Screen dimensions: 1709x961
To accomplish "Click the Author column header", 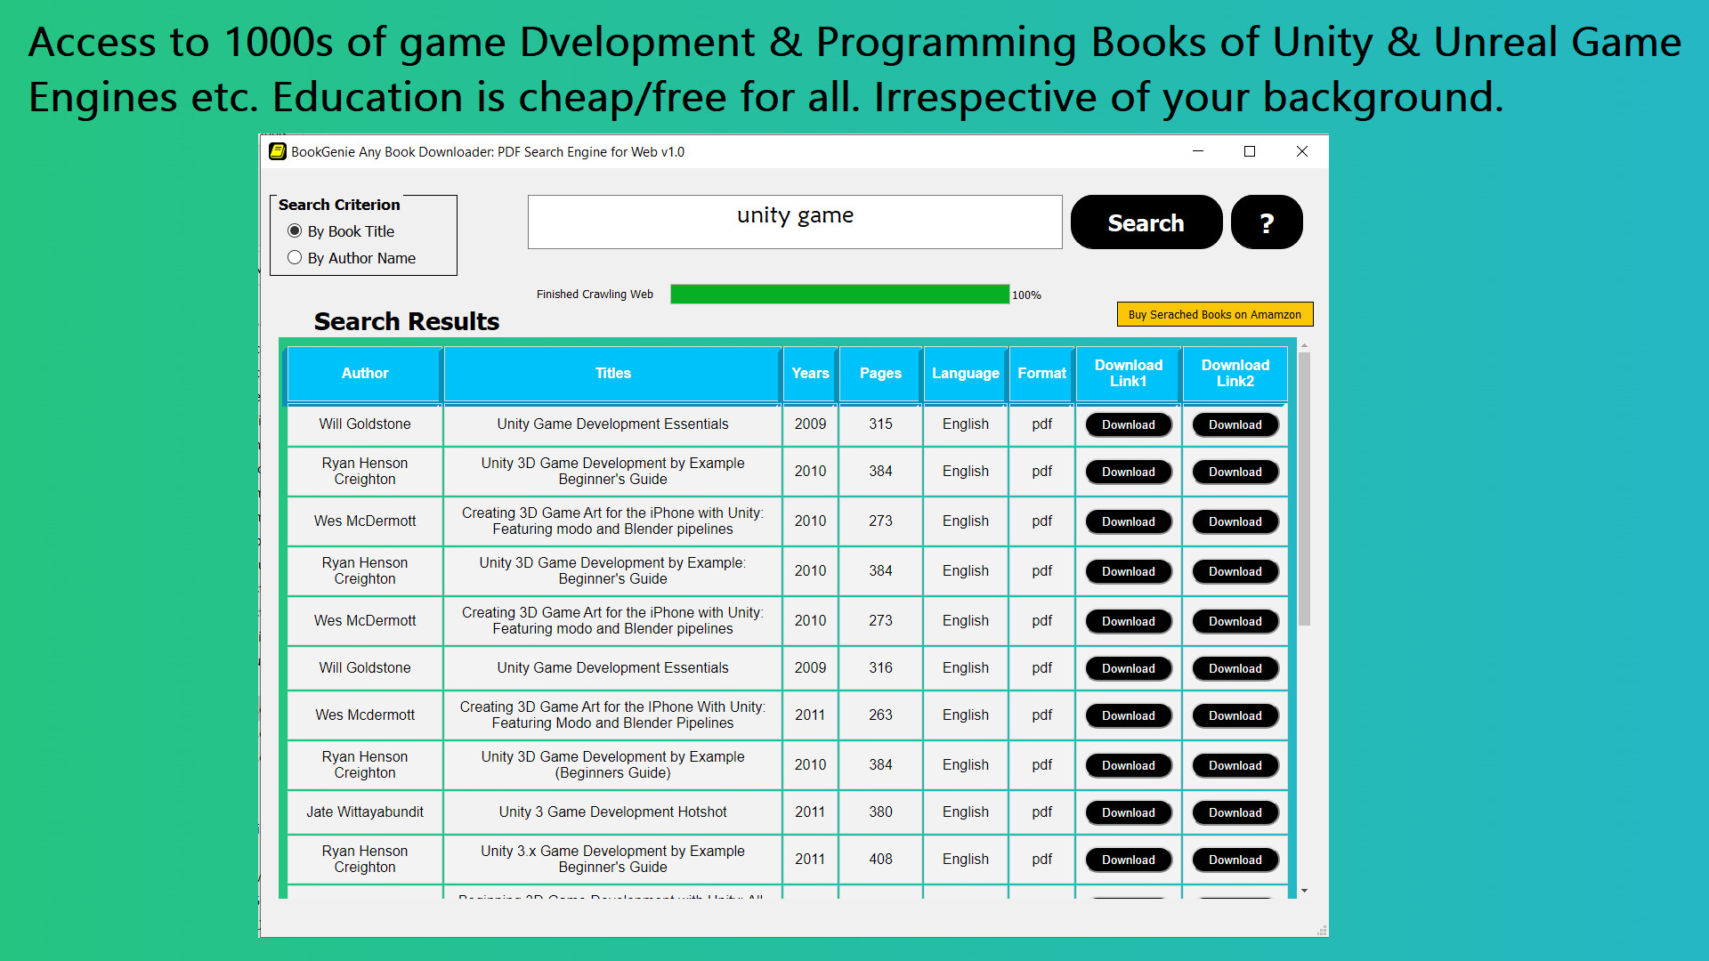I will 364,374.
